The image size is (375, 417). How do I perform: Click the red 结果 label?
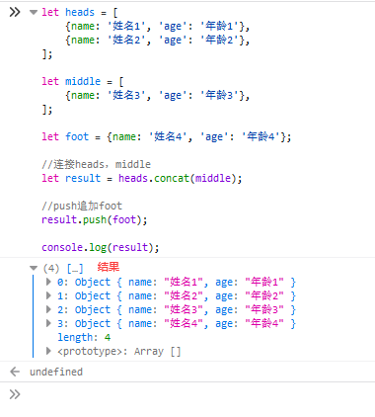point(109,267)
